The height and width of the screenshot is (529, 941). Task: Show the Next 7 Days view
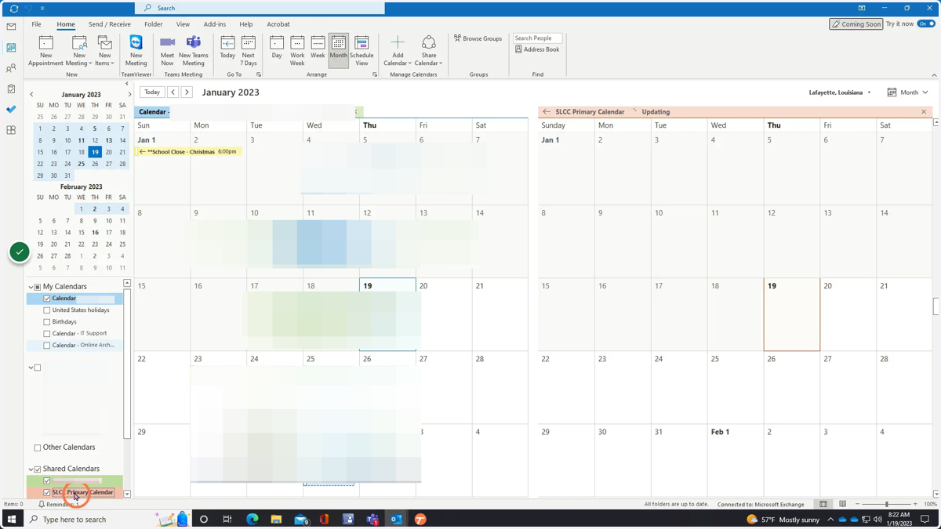pos(249,51)
